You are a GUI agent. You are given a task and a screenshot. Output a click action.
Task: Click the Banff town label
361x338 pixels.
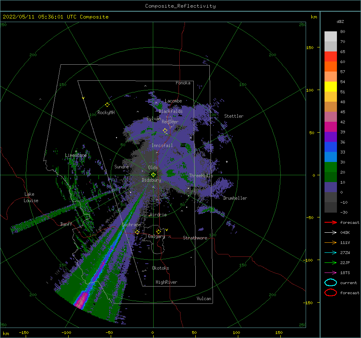[x=66, y=224]
